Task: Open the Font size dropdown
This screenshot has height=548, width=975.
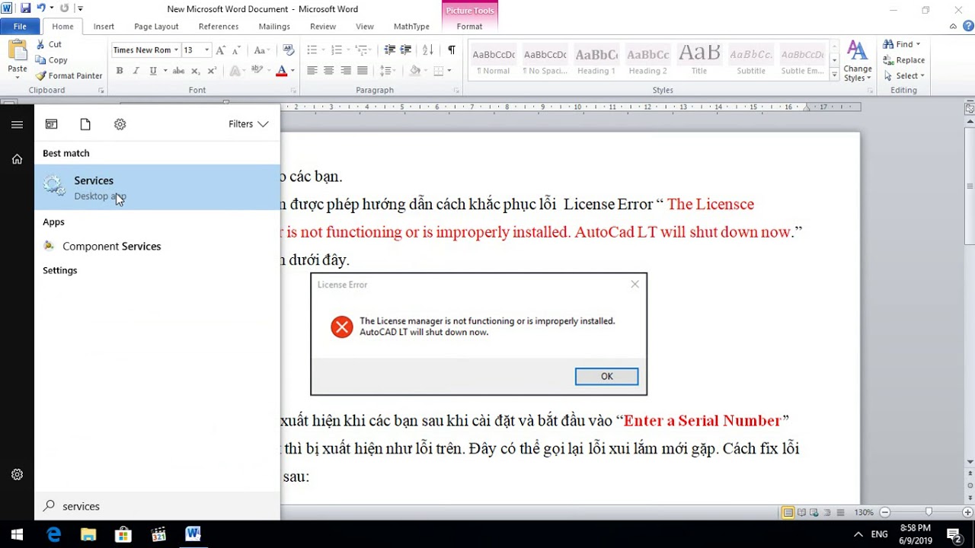Action: tap(206, 50)
